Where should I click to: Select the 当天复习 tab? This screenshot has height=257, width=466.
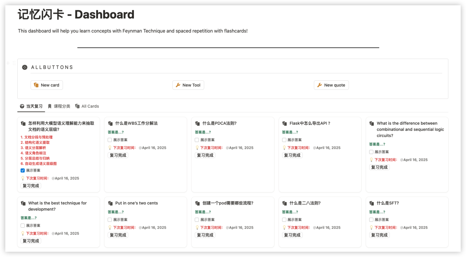click(31, 106)
